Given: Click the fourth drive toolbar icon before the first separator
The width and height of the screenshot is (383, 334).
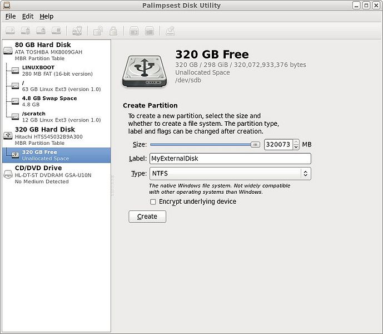Looking at the screenshot, I should 57,31.
